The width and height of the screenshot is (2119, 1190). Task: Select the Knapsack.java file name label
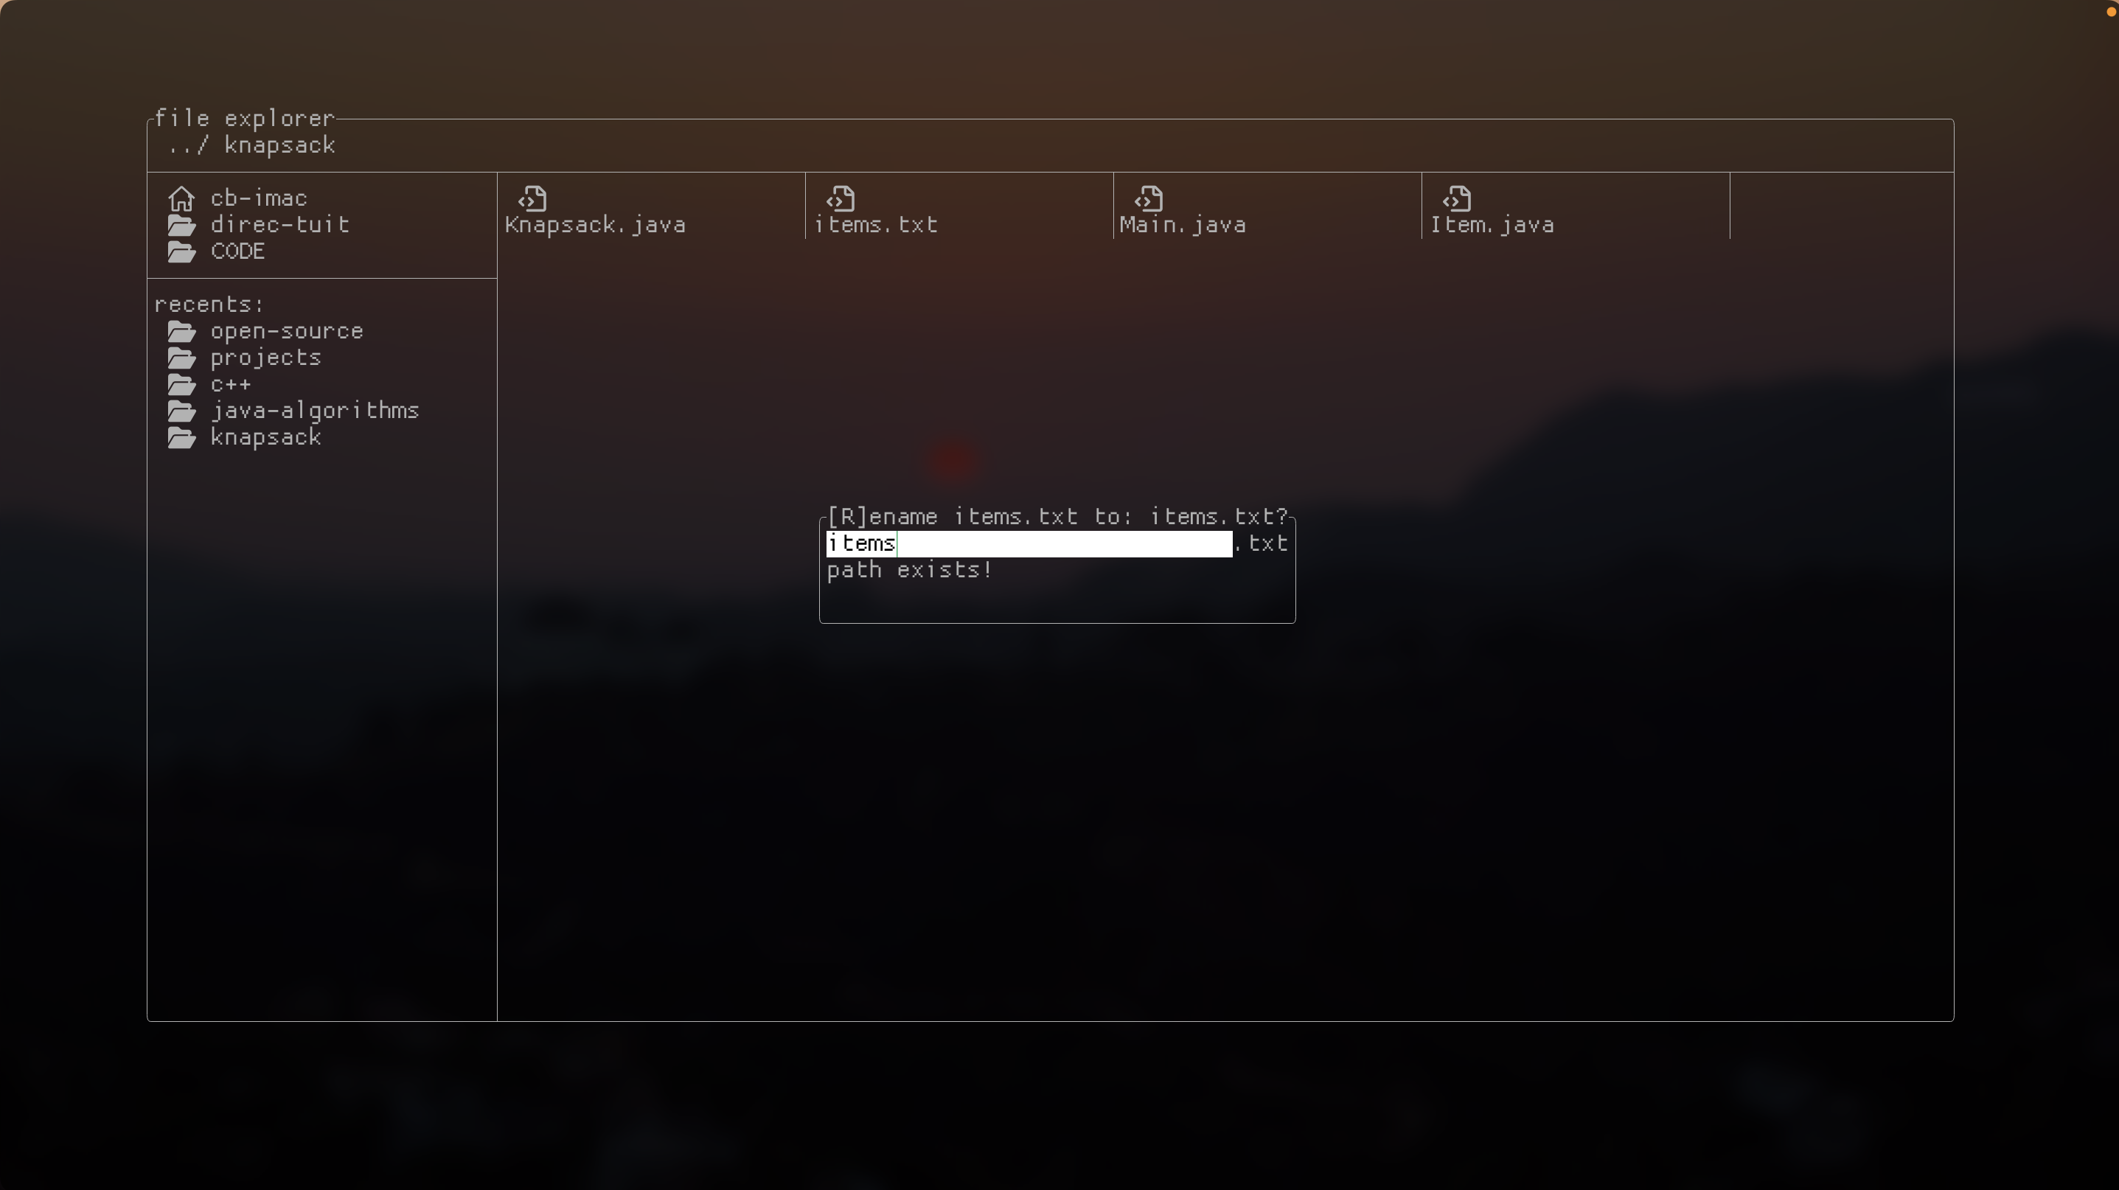click(x=595, y=226)
